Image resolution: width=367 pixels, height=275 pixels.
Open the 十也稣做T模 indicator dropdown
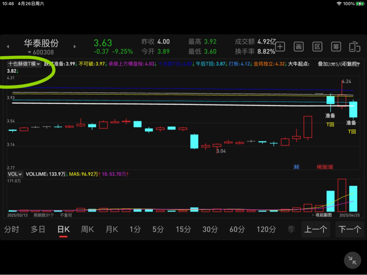tap(24, 64)
